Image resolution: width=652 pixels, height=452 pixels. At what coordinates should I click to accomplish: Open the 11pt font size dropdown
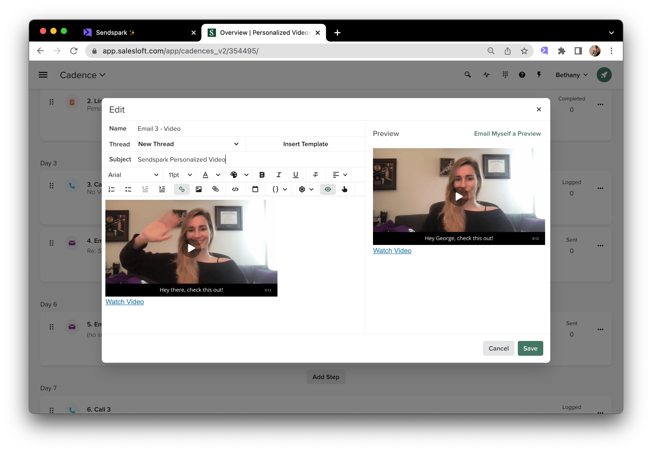(x=180, y=175)
